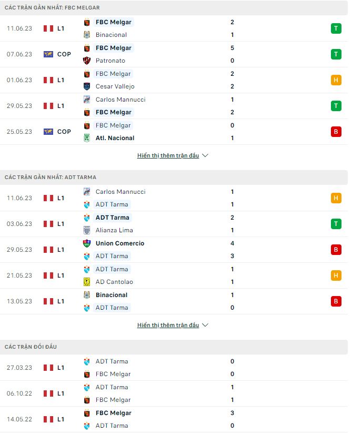Click the Alianza Lima team crest
Image resolution: width=352 pixels, height=433 pixels.
click(87, 230)
